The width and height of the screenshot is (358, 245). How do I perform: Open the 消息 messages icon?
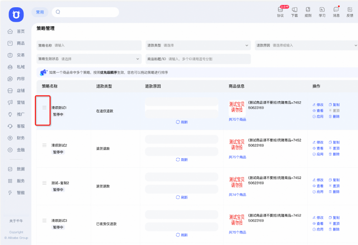(x=336, y=12)
